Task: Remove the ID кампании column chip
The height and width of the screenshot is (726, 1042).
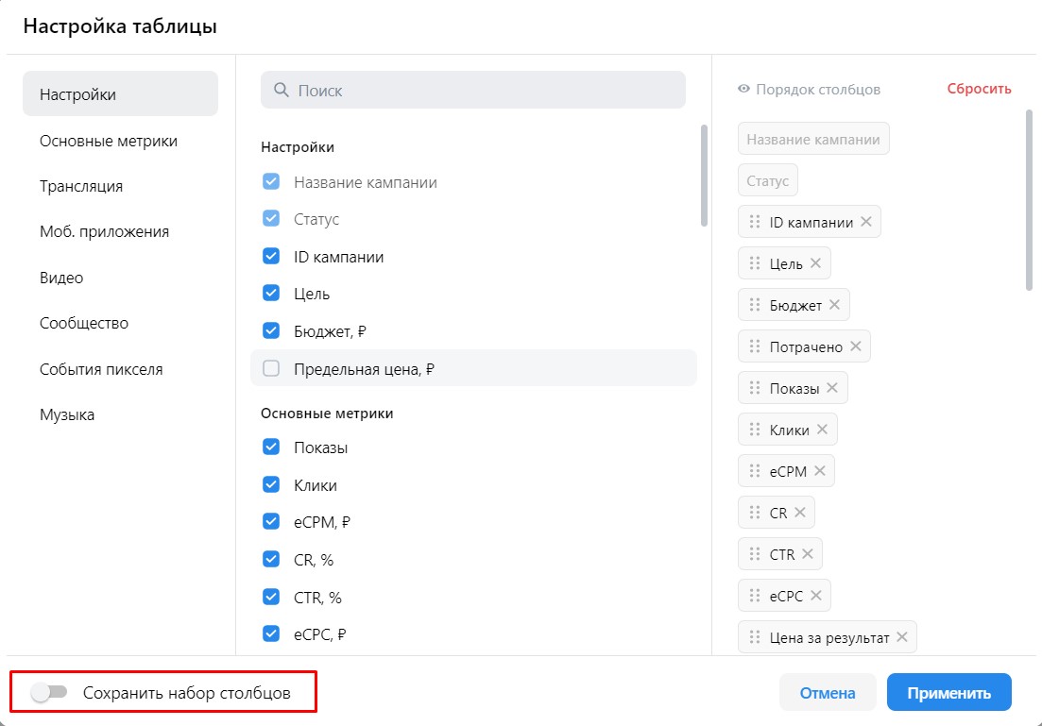Action: click(865, 222)
